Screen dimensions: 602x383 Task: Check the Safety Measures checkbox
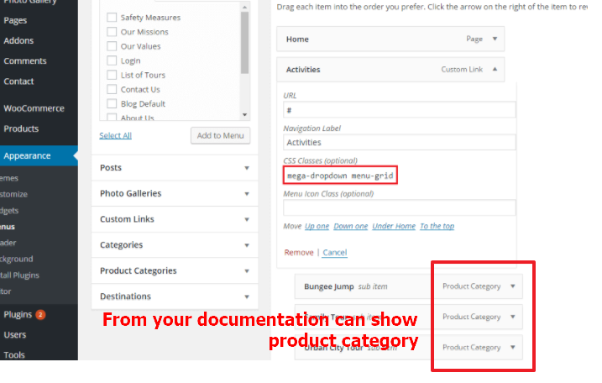coord(112,18)
